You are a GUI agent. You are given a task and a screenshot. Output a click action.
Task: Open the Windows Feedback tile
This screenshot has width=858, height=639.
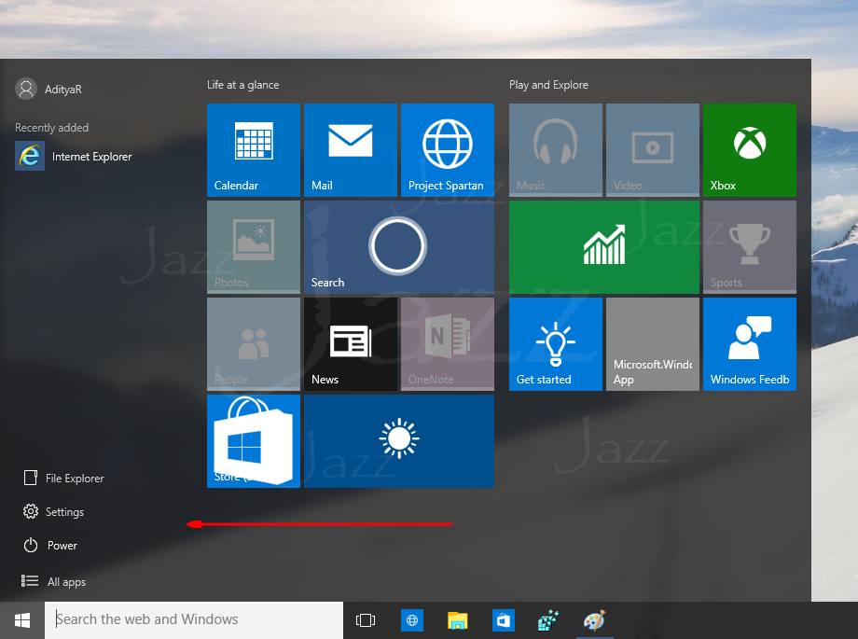click(749, 344)
